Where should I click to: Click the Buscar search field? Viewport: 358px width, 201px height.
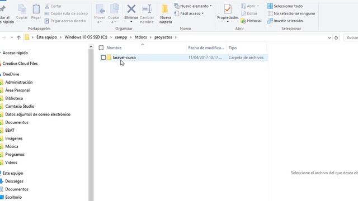point(351,37)
